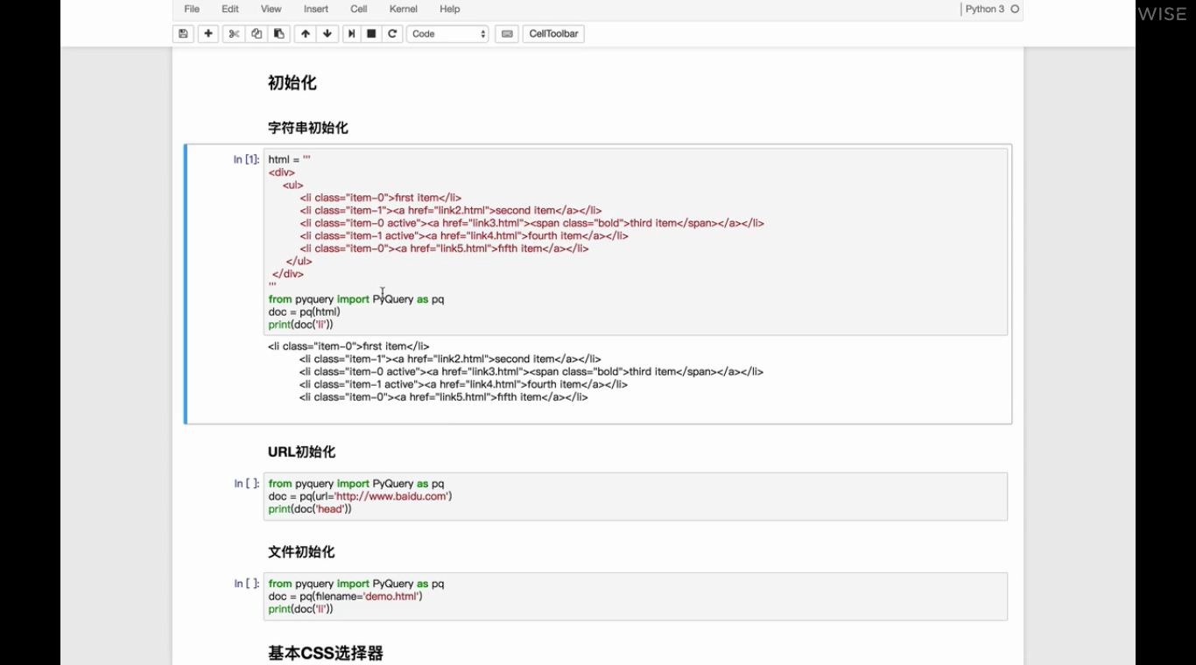Click the 'first item' line in cell output
This screenshot has height=665, width=1196.
tap(348, 346)
